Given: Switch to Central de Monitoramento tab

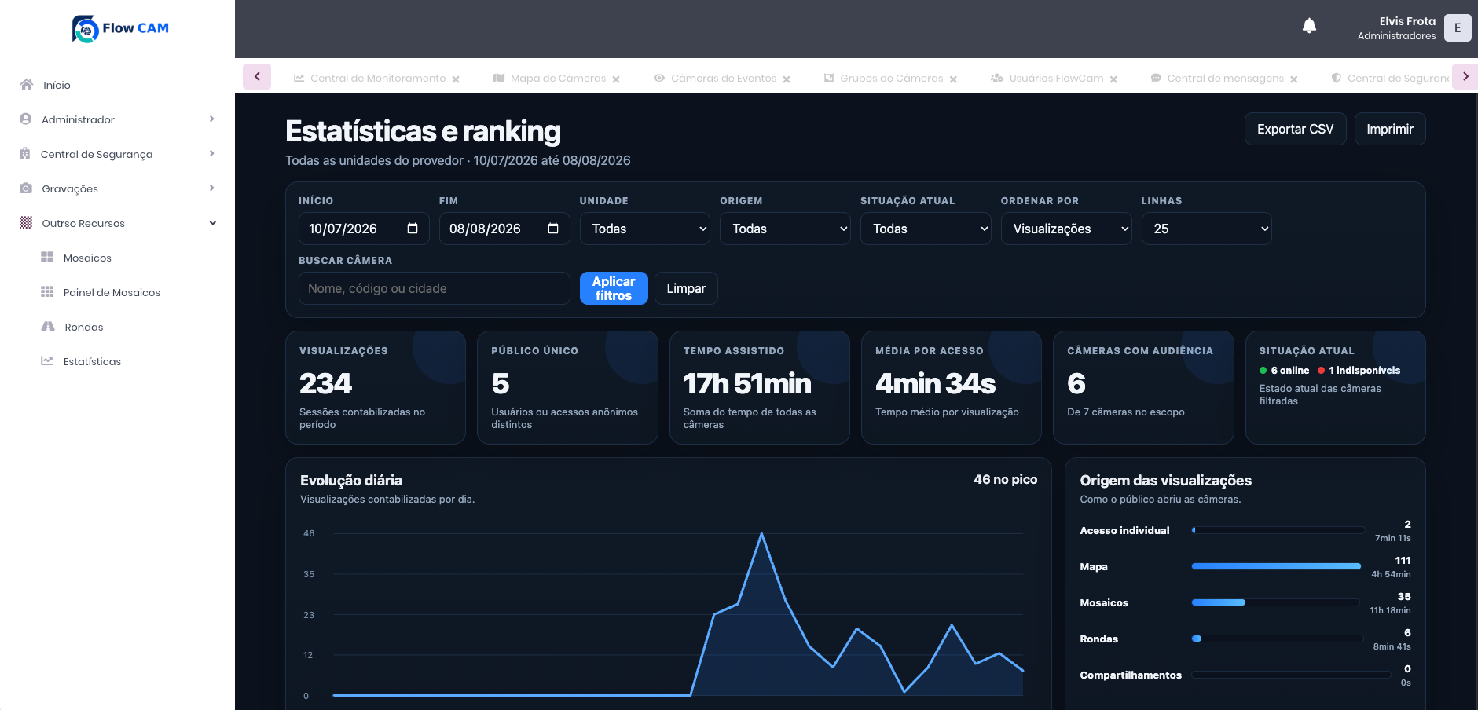Looking at the screenshot, I should coord(377,79).
